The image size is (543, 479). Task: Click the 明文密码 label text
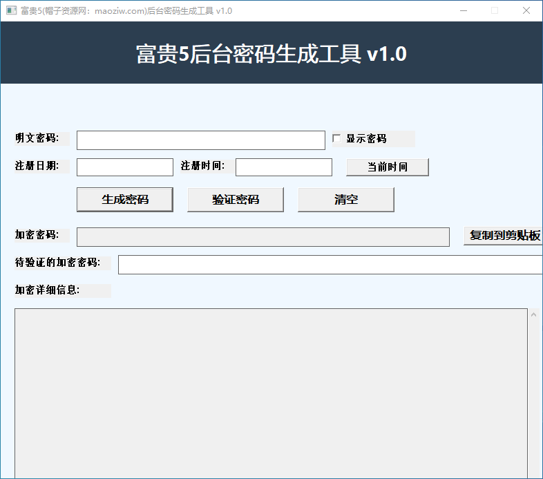(x=37, y=138)
